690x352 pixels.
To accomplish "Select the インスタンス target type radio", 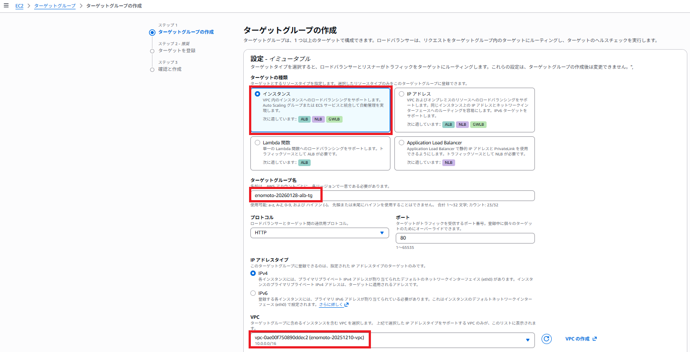I will click(257, 94).
